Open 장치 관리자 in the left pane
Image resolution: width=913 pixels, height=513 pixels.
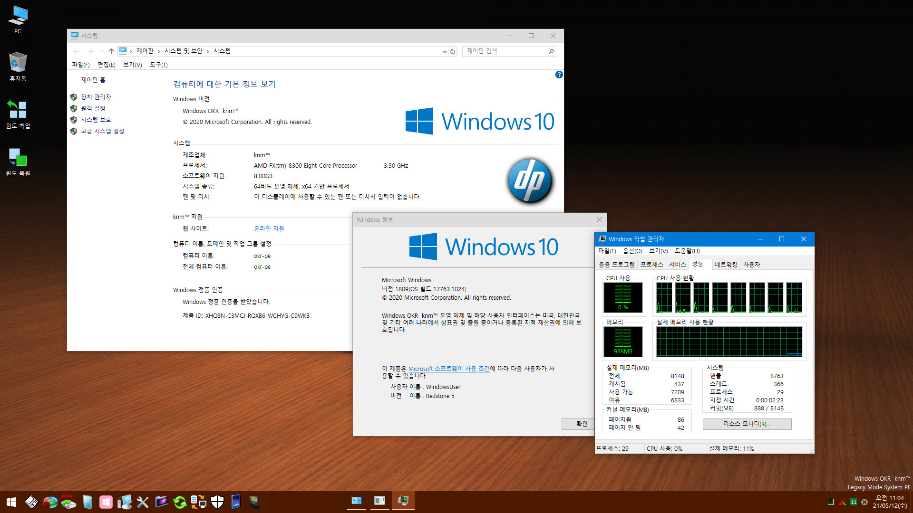coord(96,97)
